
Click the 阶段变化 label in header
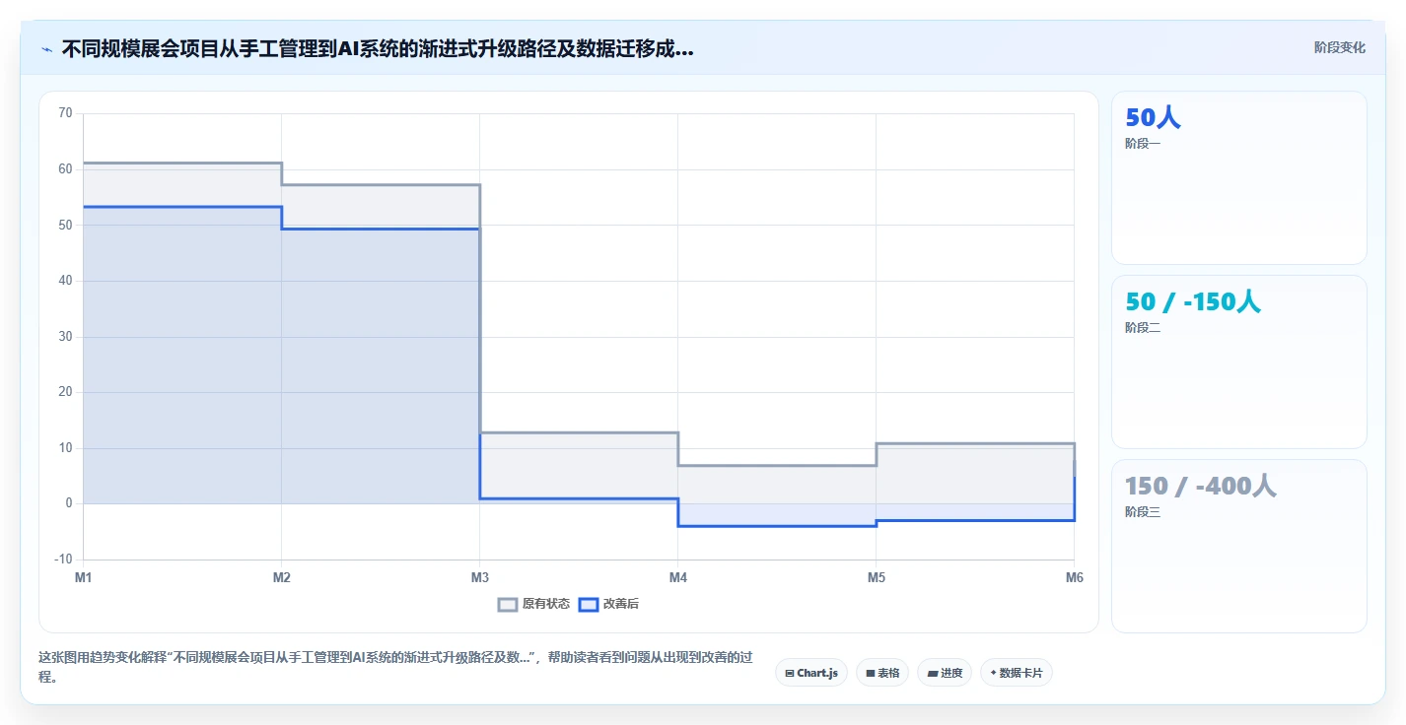(x=1340, y=47)
